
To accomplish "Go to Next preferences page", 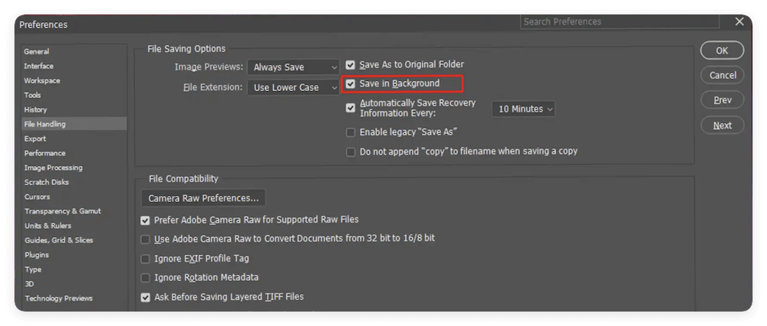I will pyautogui.click(x=722, y=126).
